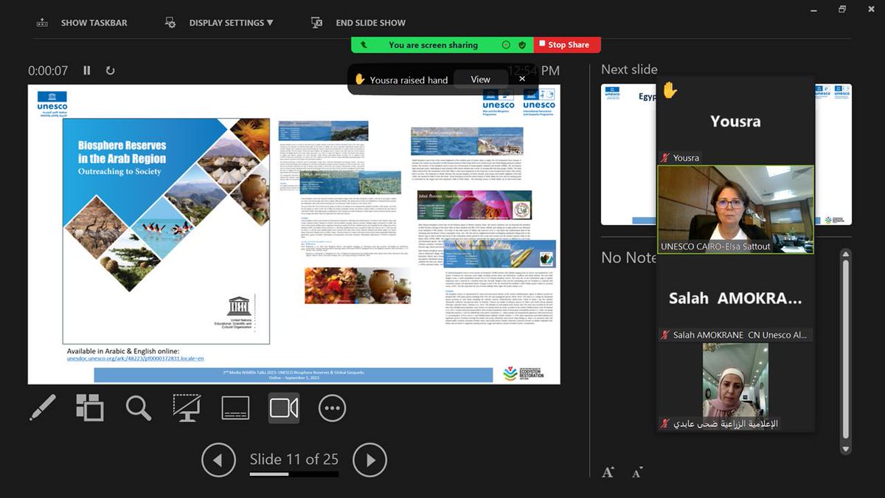Go to the previous slide
Viewport: 885px width, 498px height.
(x=218, y=460)
